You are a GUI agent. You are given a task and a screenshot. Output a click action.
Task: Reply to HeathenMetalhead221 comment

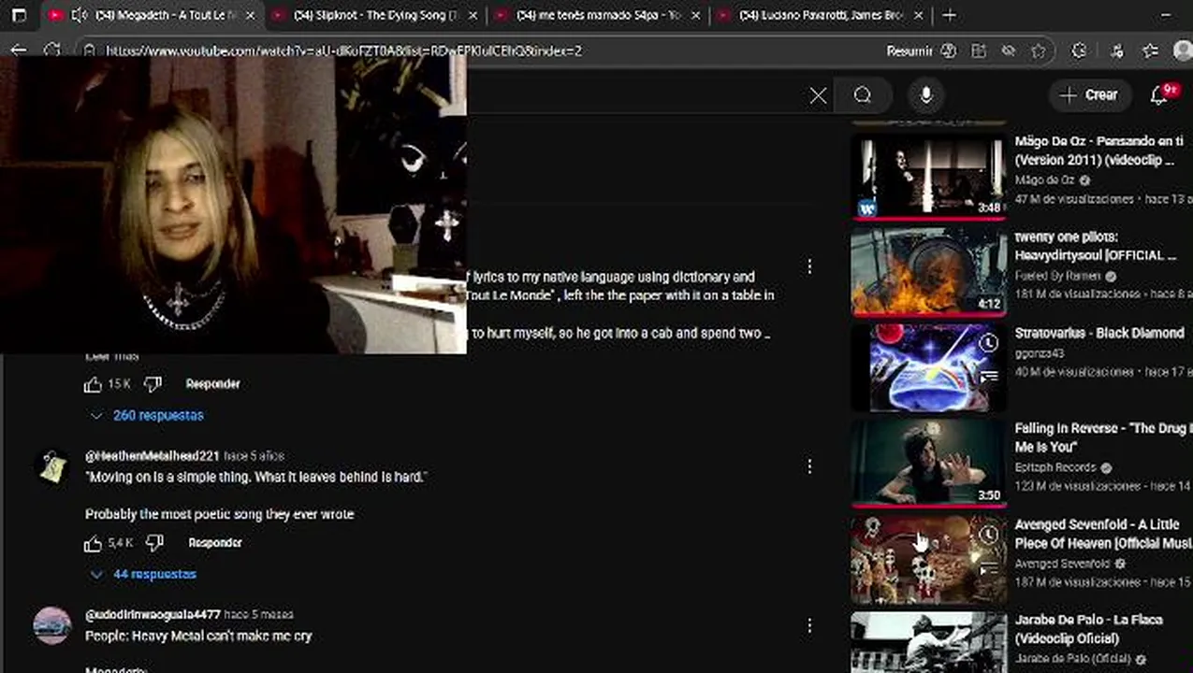click(x=215, y=543)
